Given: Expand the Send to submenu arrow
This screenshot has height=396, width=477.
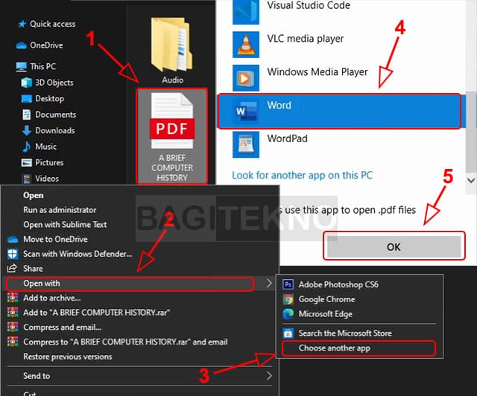Looking at the screenshot, I should coord(269,376).
